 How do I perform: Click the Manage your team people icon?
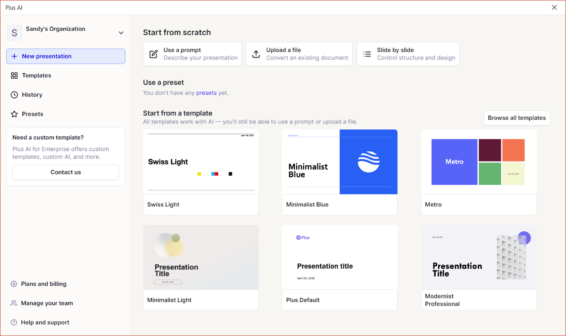(x=14, y=303)
